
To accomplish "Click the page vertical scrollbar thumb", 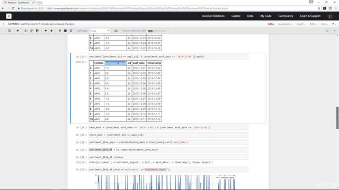I will [x=337, y=118].
